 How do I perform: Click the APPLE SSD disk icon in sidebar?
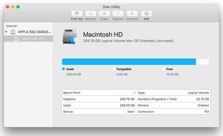13,32
